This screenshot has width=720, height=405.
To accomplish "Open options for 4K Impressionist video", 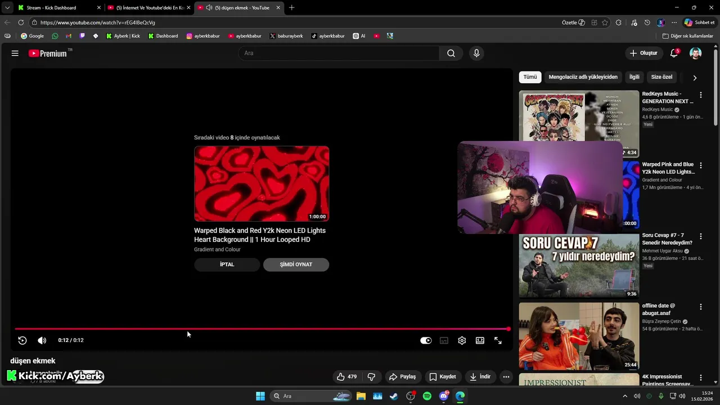I will tap(700, 377).
